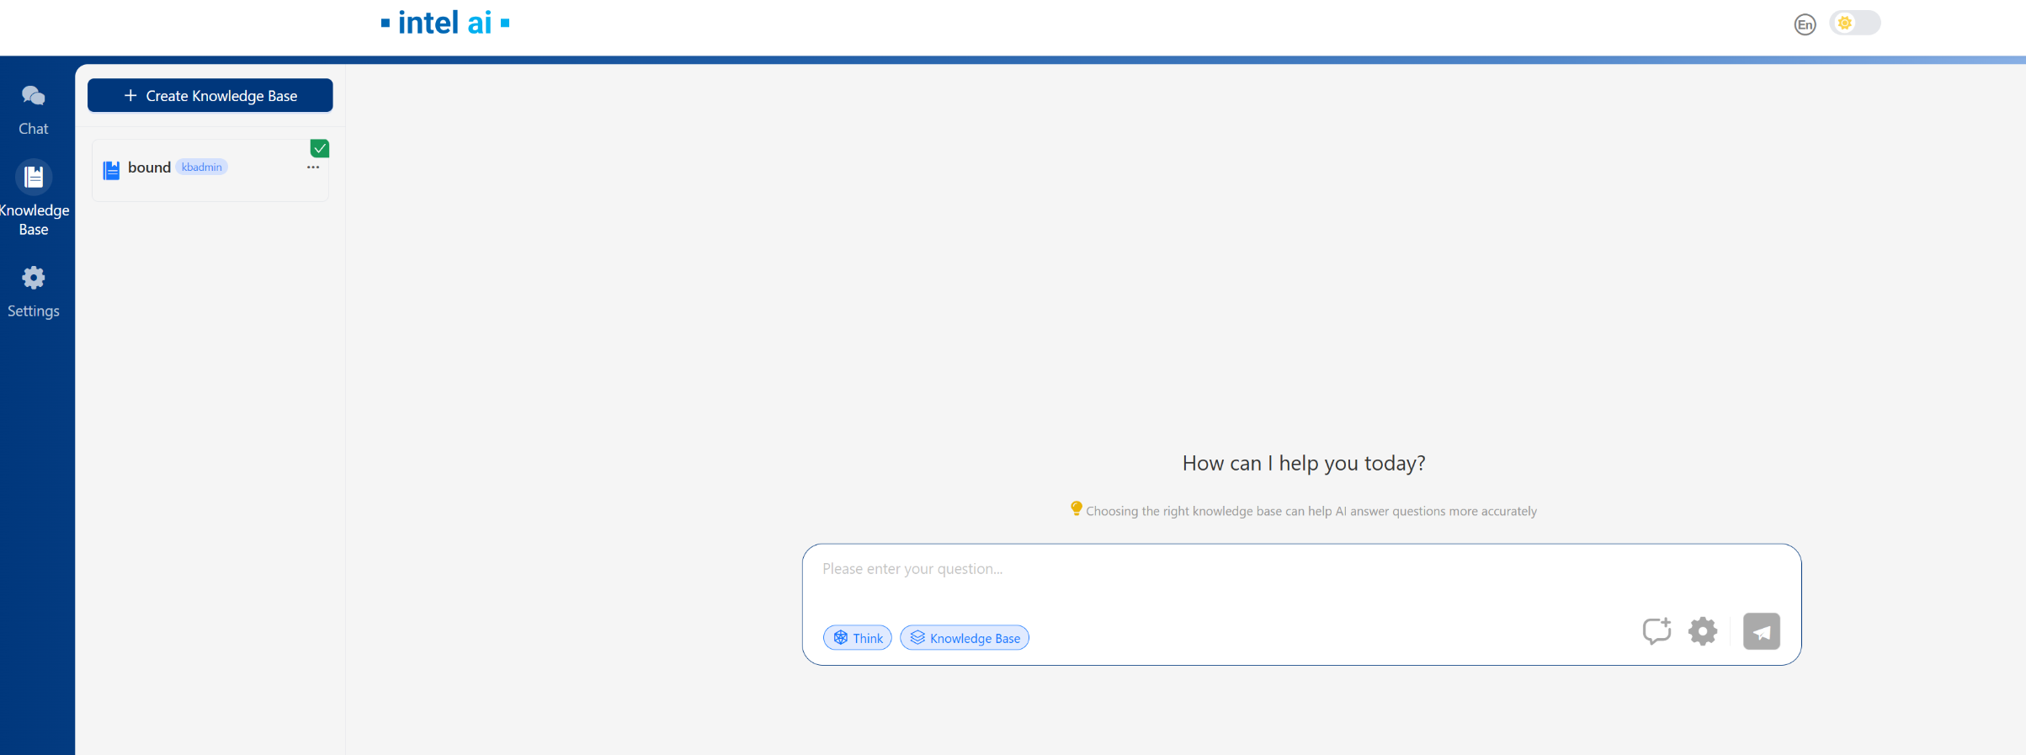Click the En language switcher icon
2026x755 pixels.
(x=1805, y=24)
